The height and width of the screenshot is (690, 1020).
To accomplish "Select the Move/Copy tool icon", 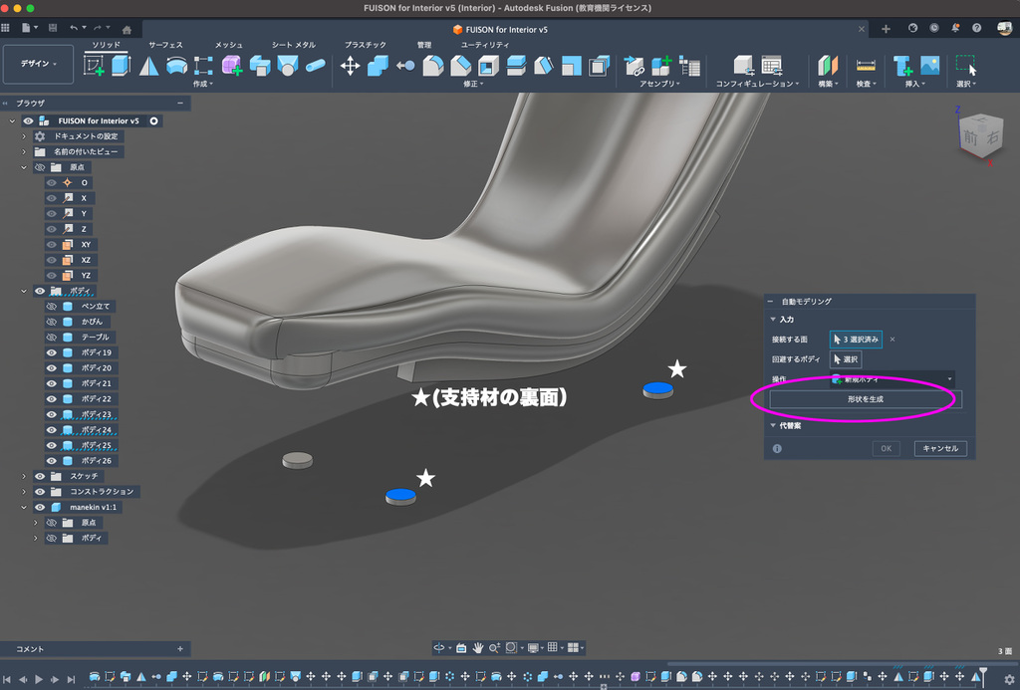I will pos(351,66).
